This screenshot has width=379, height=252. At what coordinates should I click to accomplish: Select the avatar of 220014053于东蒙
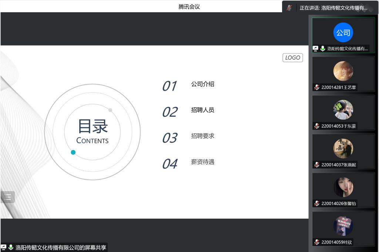click(343, 110)
